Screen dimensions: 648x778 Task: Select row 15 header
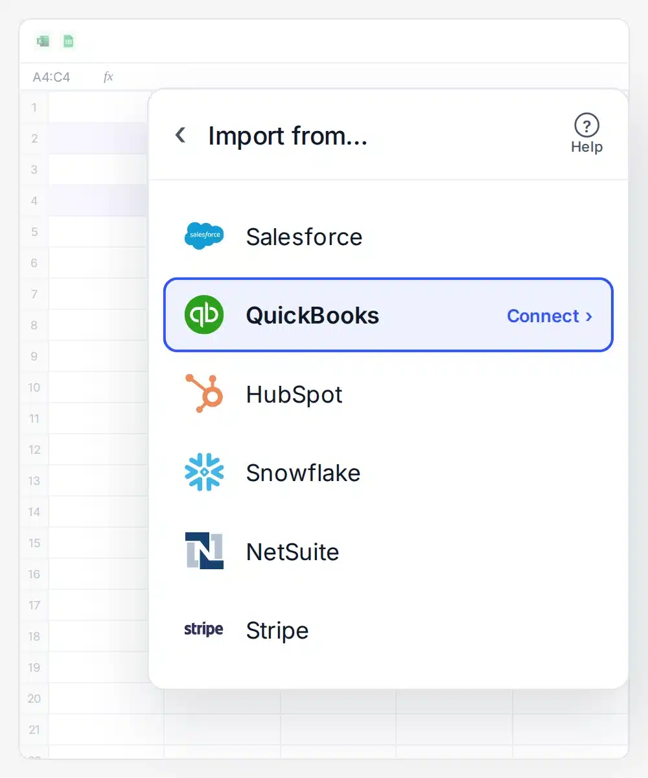pyautogui.click(x=34, y=543)
